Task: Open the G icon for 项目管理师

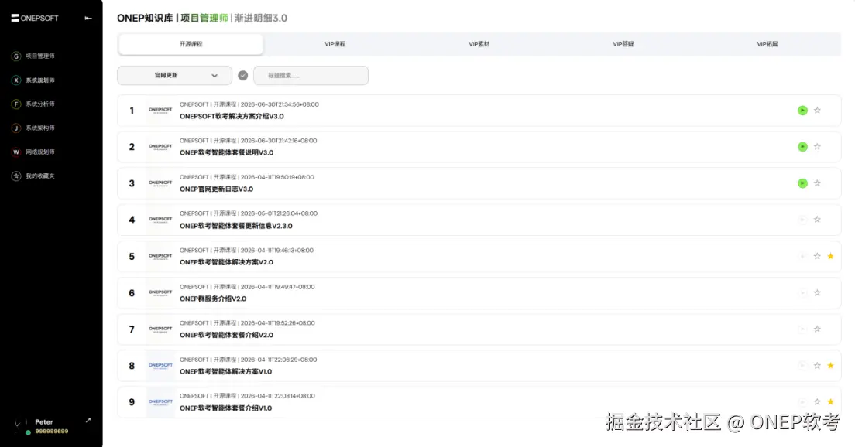Action: [x=16, y=56]
